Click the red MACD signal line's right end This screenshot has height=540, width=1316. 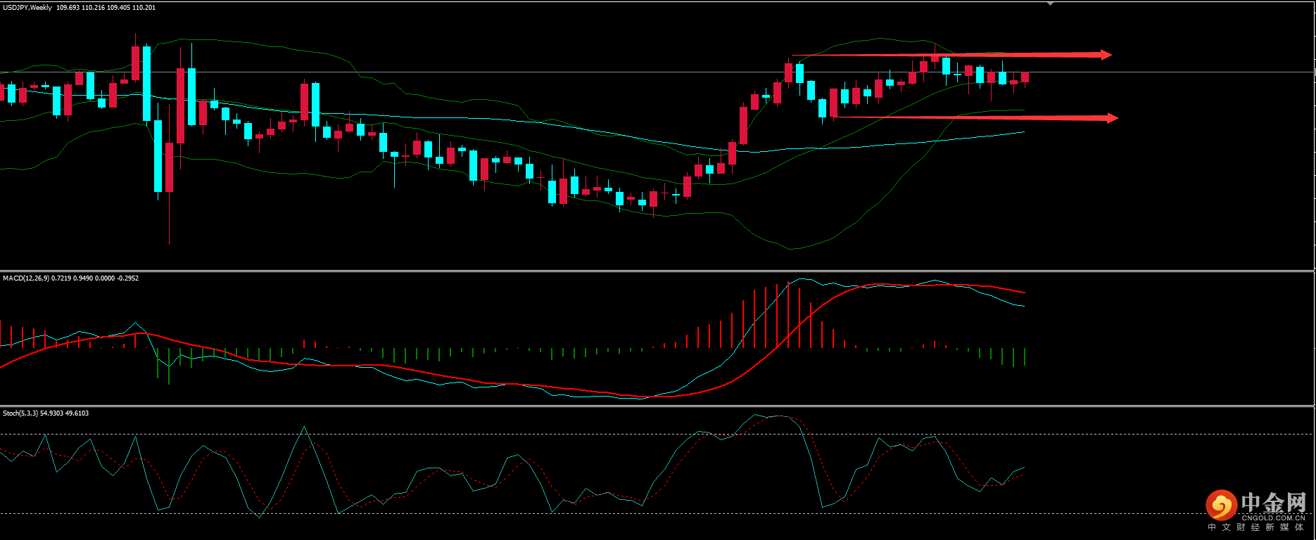click(x=1024, y=292)
